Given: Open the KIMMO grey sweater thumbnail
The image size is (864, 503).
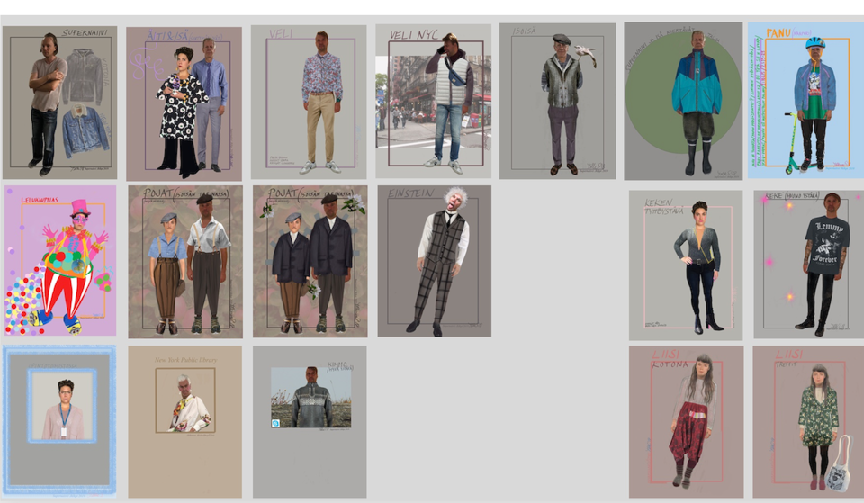Looking at the screenshot, I should point(310,422).
